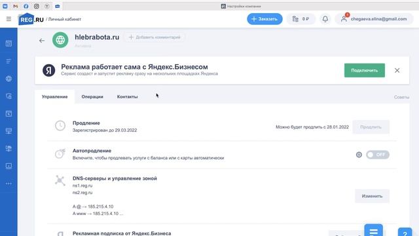Viewport: 419px width, 236px height.
Task: Open the user account chegaeva.elina@gmail.com
Action: click(374, 19)
